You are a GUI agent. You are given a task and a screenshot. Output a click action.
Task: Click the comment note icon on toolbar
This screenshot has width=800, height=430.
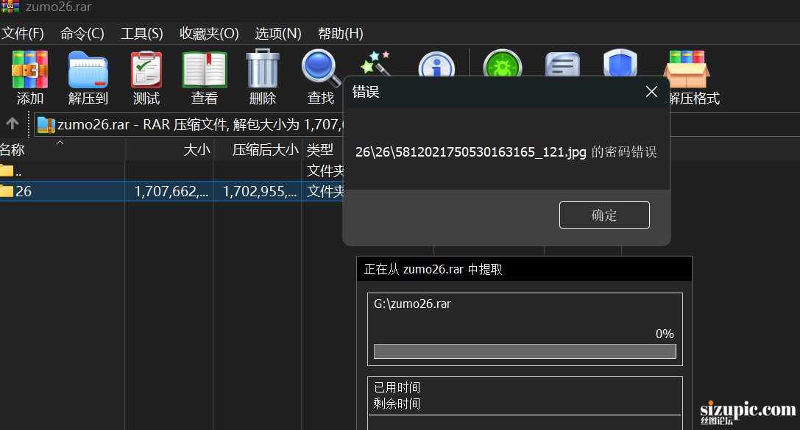point(562,66)
